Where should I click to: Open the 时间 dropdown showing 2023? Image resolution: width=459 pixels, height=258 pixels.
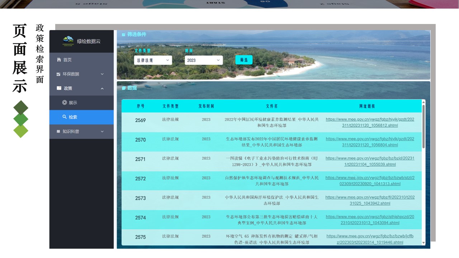pos(204,60)
